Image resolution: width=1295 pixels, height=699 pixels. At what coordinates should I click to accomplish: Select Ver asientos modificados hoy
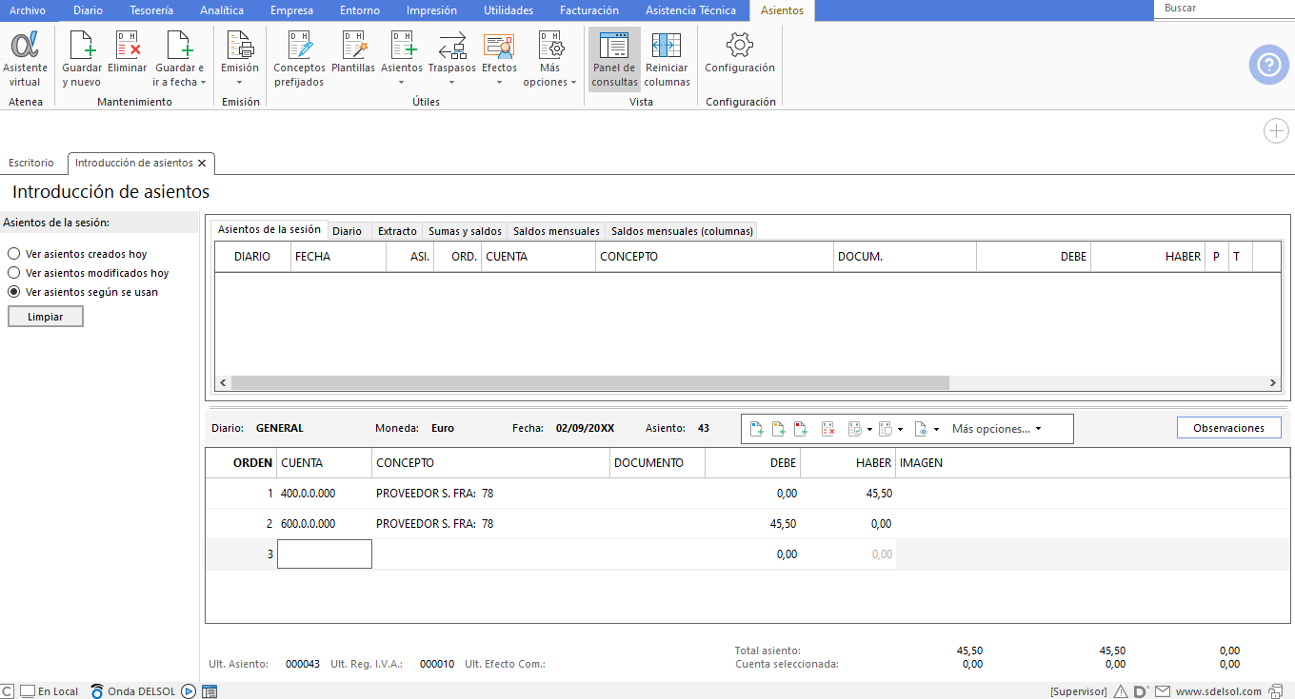click(x=89, y=273)
